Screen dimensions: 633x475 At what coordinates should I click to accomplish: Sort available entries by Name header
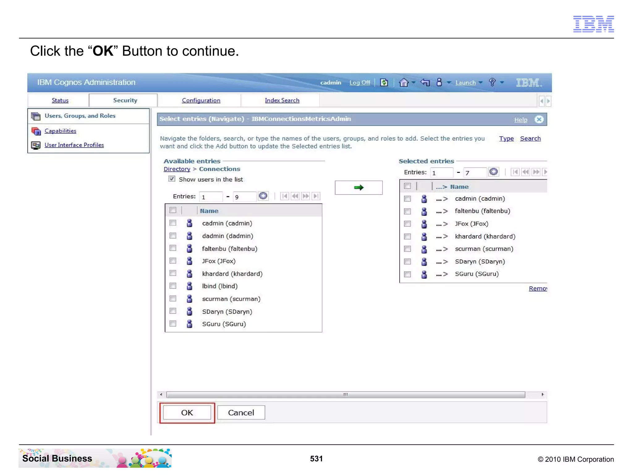[x=209, y=211]
